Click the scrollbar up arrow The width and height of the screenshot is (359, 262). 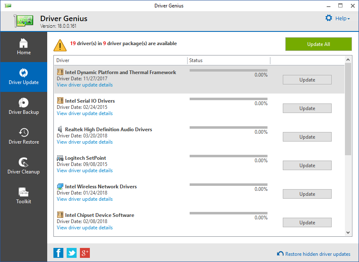[x=348, y=60]
